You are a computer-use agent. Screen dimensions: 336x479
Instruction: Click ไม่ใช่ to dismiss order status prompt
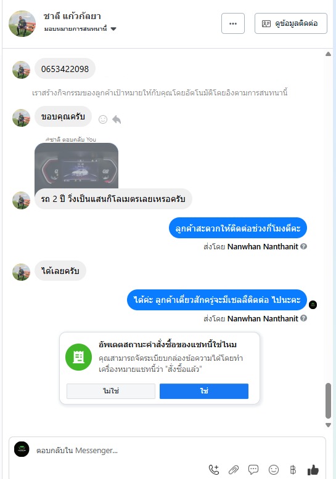(111, 391)
